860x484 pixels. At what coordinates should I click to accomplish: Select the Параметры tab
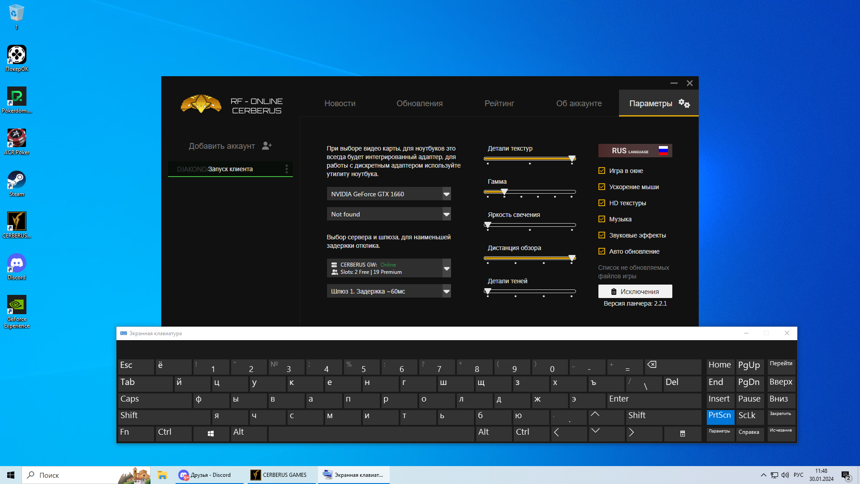(658, 104)
